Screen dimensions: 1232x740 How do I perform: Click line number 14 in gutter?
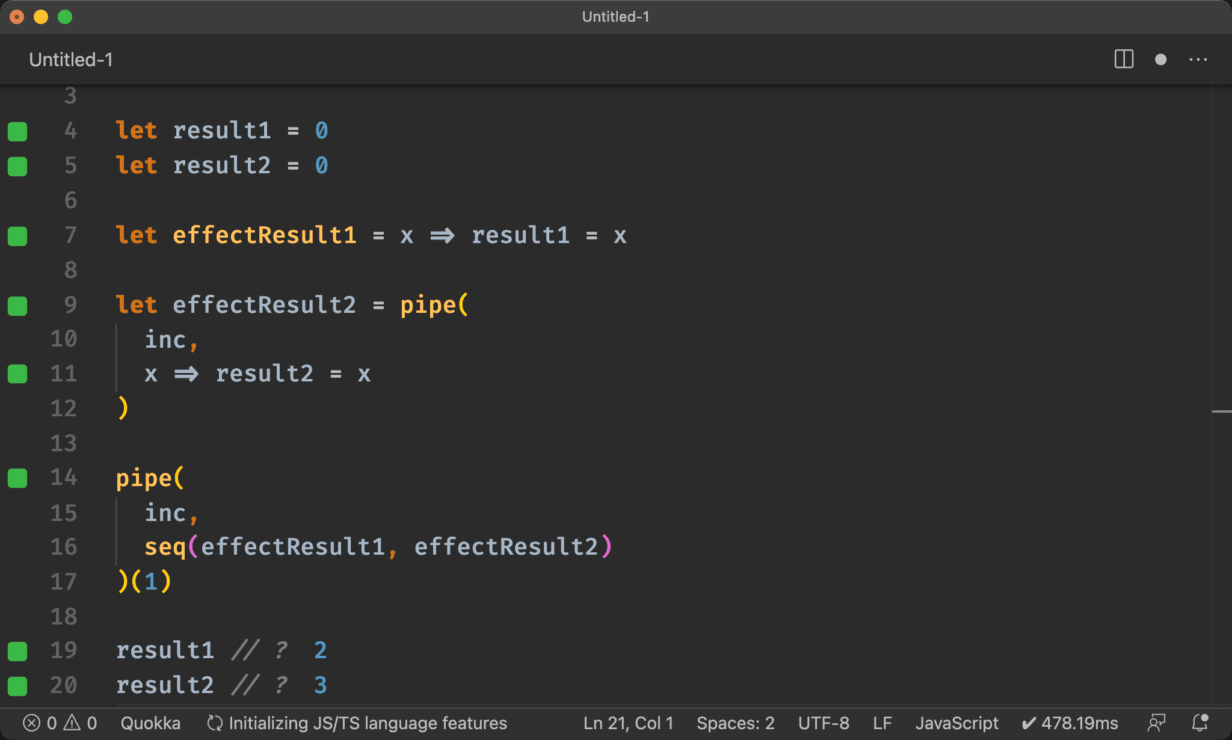tap(64, 477)
